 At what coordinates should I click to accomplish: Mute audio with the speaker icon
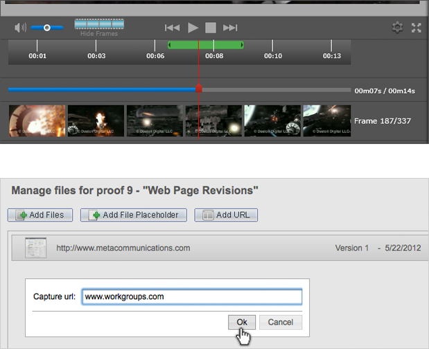point(20,28)
